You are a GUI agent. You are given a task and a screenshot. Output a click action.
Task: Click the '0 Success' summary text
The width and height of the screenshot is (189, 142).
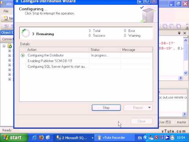[97, 35]
